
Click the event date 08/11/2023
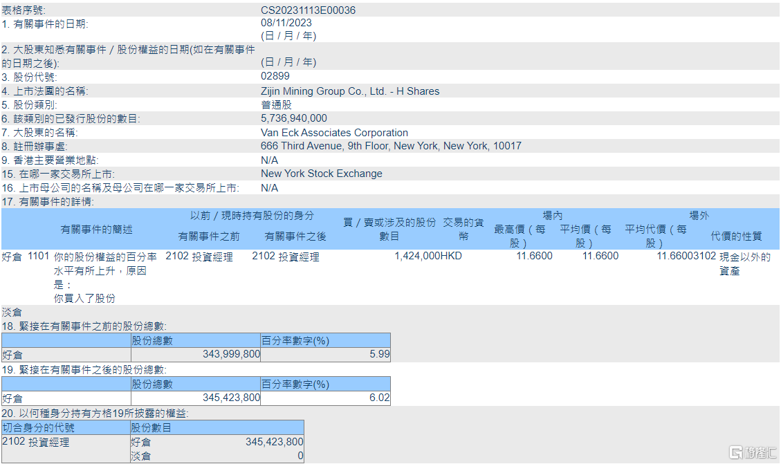pos(286,23)
